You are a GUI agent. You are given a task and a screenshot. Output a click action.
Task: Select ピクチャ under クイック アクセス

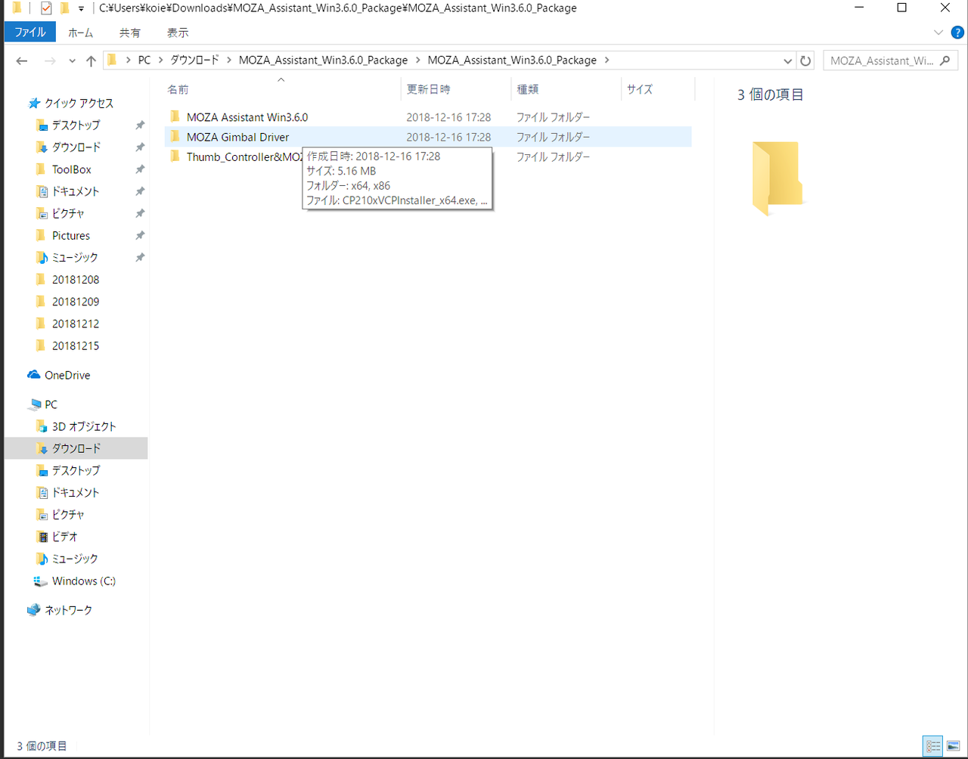tap(68, 213)
